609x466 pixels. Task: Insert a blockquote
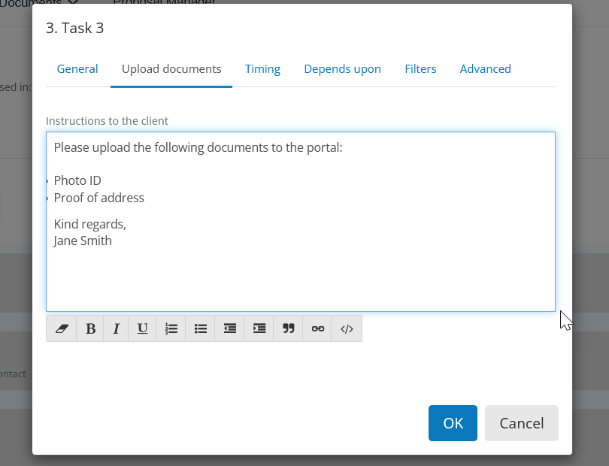287,328
